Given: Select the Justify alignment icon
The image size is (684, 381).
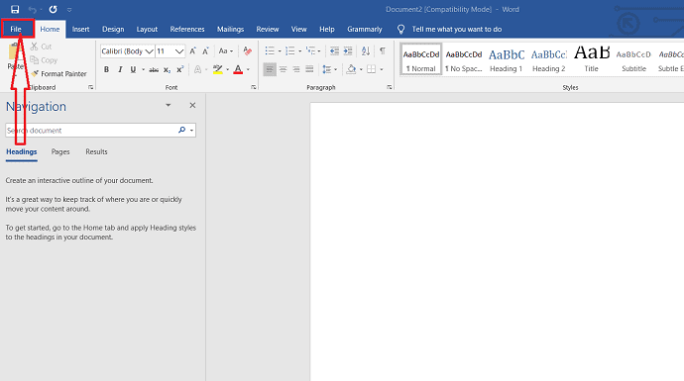Looking at the screenshot, I should coord(309,69).
